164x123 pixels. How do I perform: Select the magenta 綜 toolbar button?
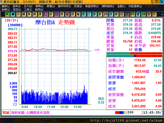tap(56, 14)
